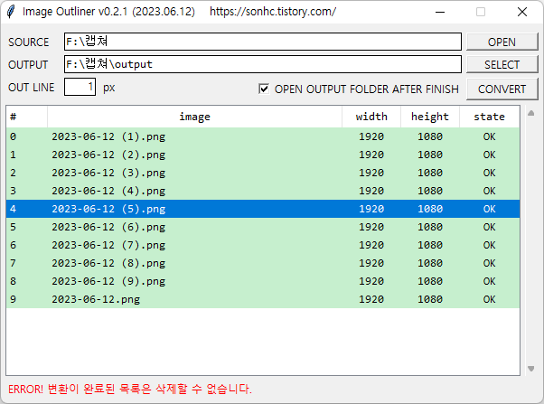Click the OPEN button for source folder
Screen dimensions: 544x404
pyautogui.click(x=502, y=42)
